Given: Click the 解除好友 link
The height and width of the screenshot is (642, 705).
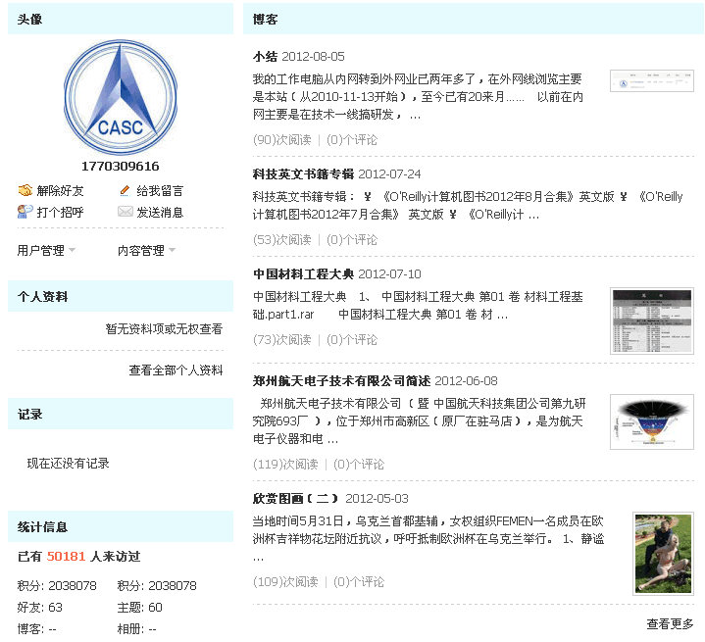Looking at the screenshot, I should (x=60, y=191).
